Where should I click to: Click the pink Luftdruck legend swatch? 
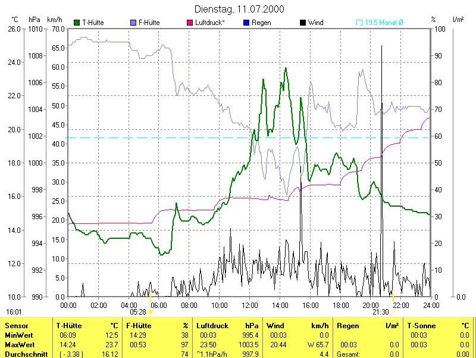click(x=190, y=23)
